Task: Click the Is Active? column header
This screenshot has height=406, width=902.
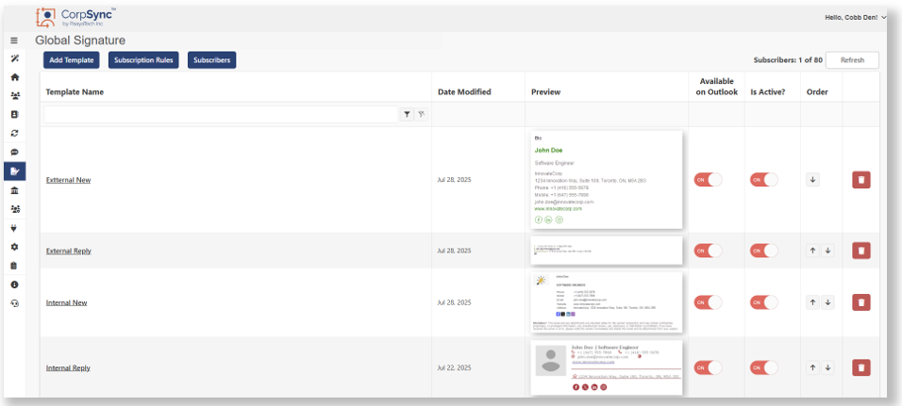Action: point(769,92)
